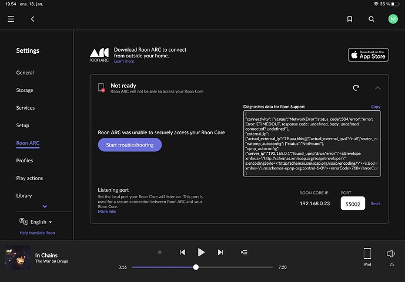Click the port 55002 input field
Image resolution: width=405 pixels, height=282 pixels.
coord(353,203)
